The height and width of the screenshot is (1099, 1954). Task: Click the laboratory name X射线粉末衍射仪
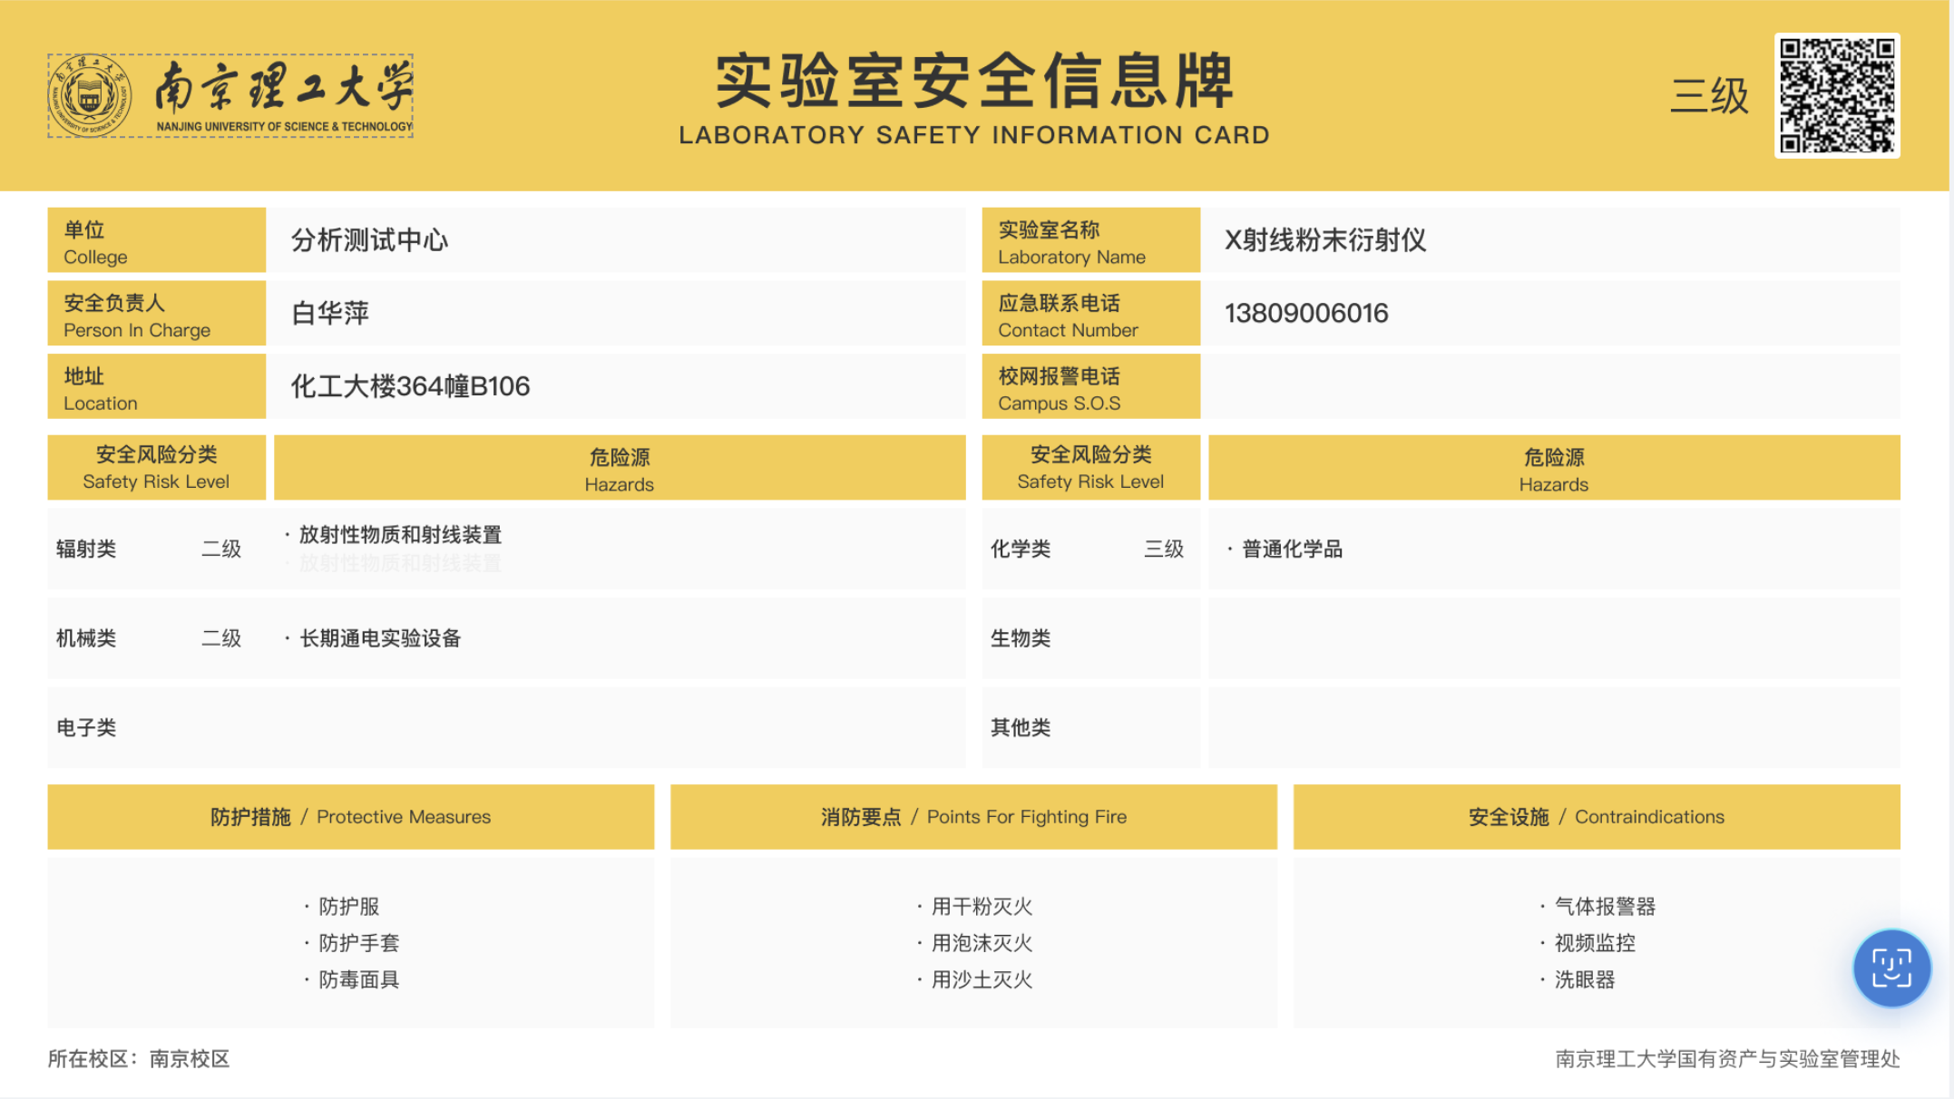pyautogui.click(x=1324, y=240)
